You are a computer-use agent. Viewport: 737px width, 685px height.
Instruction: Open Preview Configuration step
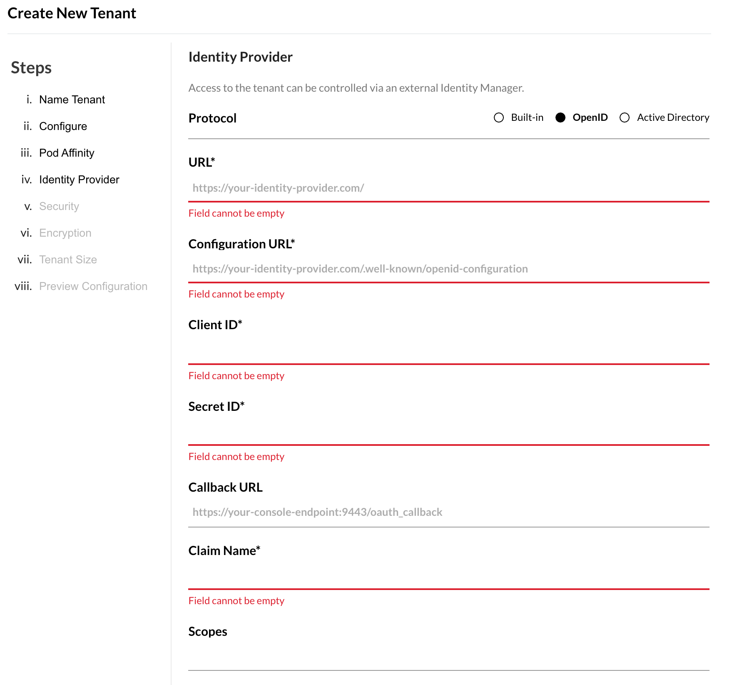click(x=93, y=286)
